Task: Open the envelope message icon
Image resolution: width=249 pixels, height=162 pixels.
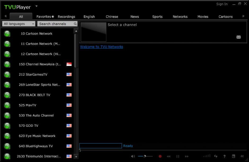Action: 238,37
